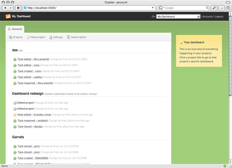Go back with the browser back arrow
232x168 pixels.
coord(5,8)
